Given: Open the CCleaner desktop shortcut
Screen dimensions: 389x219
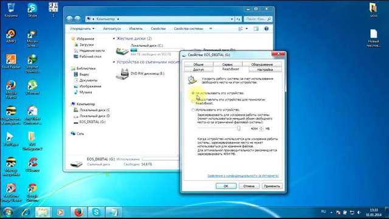Looking at the screenshot, I should 32,165.
